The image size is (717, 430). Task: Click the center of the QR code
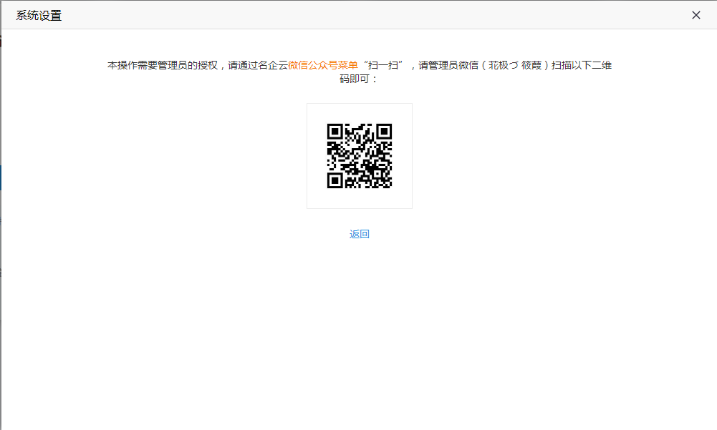tap(360, 156)
